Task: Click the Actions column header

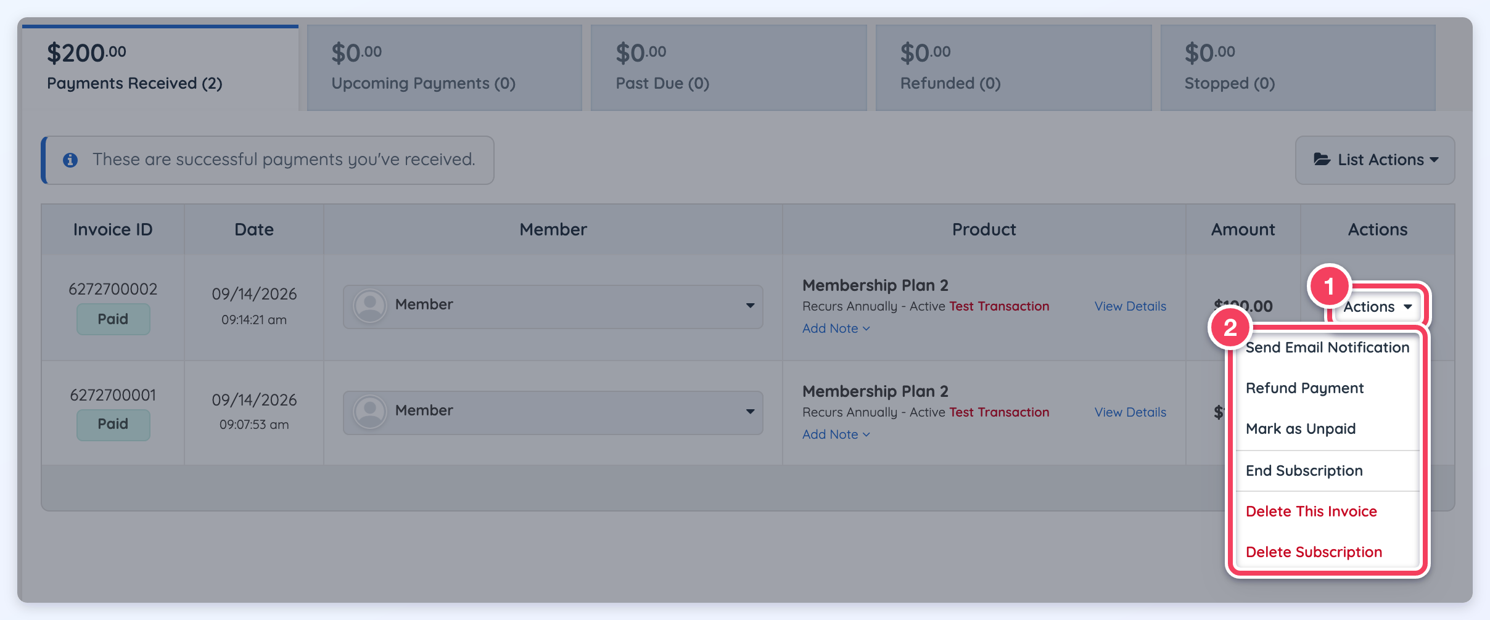Action: [x=1378, y=230]
